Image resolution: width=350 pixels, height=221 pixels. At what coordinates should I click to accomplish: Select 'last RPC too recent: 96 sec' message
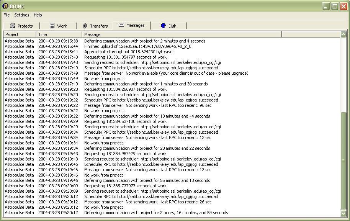[x=148, y=105]
